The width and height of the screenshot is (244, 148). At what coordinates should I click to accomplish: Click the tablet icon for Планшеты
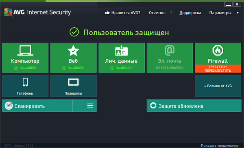pos(73,82)
